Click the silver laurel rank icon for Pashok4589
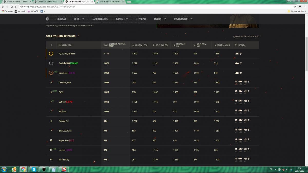The width and height of the screenshot is (308, 173). click(51, 63)
